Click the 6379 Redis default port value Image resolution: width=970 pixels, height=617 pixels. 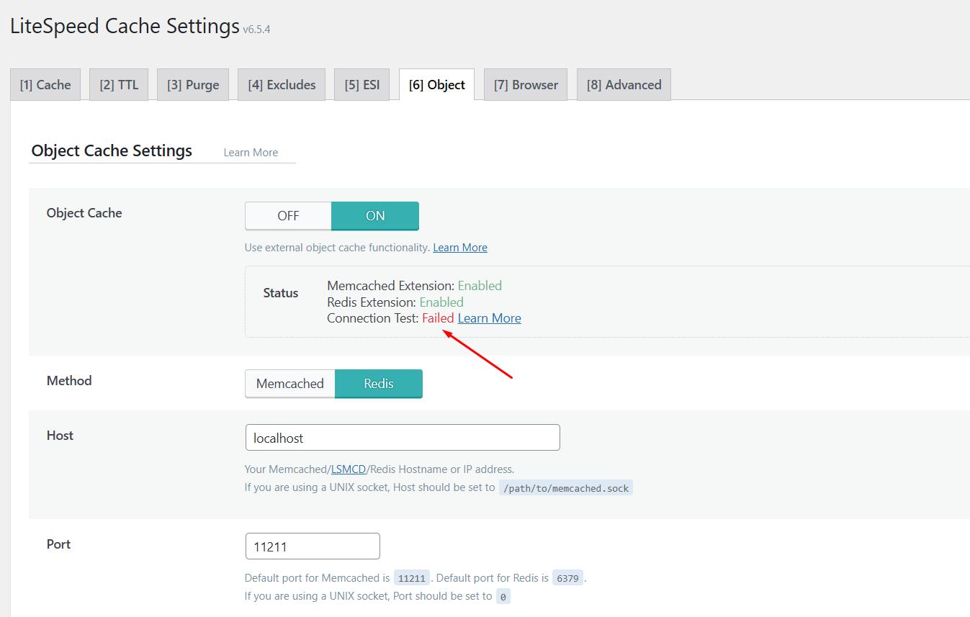(x=568, y=578)
